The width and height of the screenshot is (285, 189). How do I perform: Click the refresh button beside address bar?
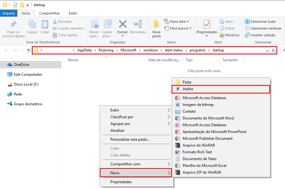[x=274, y=50]
